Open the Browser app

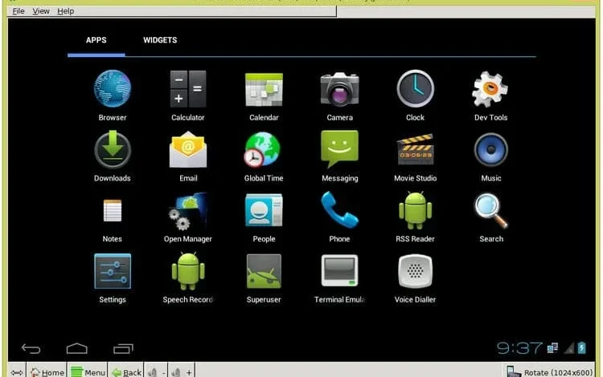pos(113,89)
